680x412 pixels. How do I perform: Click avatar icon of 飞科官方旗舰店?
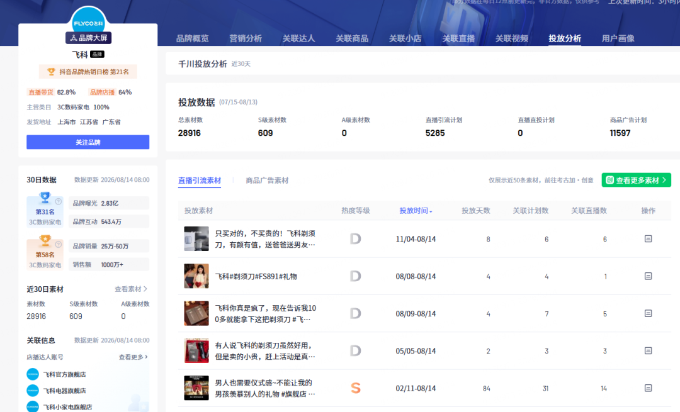(x=33, y=374)
